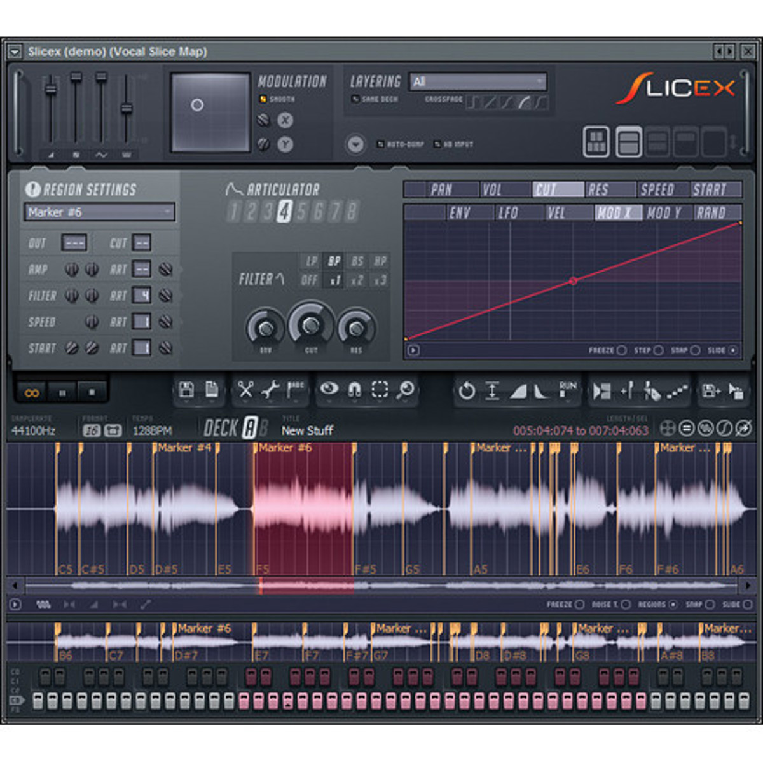Set filter type to HP
Screen dimensions: 763x763
pos(380,261)
